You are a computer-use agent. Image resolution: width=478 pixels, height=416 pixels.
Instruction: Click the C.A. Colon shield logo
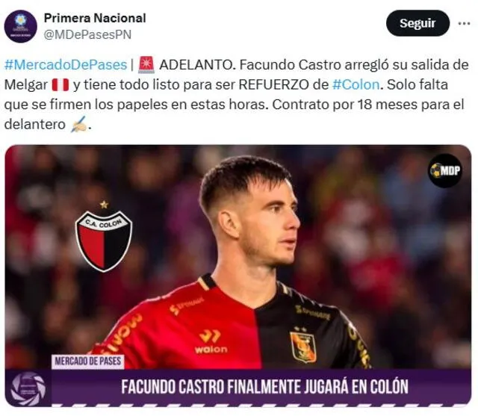coord(104,237)
